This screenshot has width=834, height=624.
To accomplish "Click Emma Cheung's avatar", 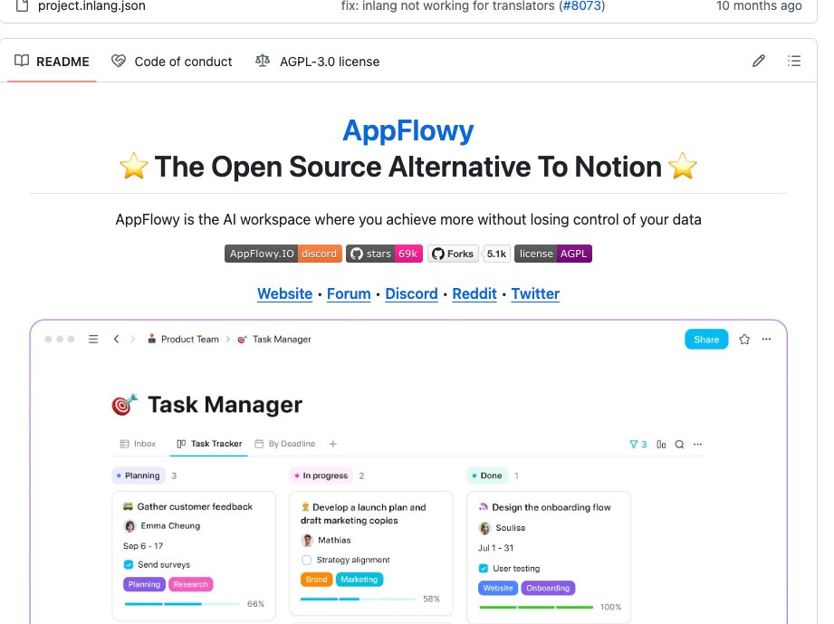I will click(x=129, y=526).
